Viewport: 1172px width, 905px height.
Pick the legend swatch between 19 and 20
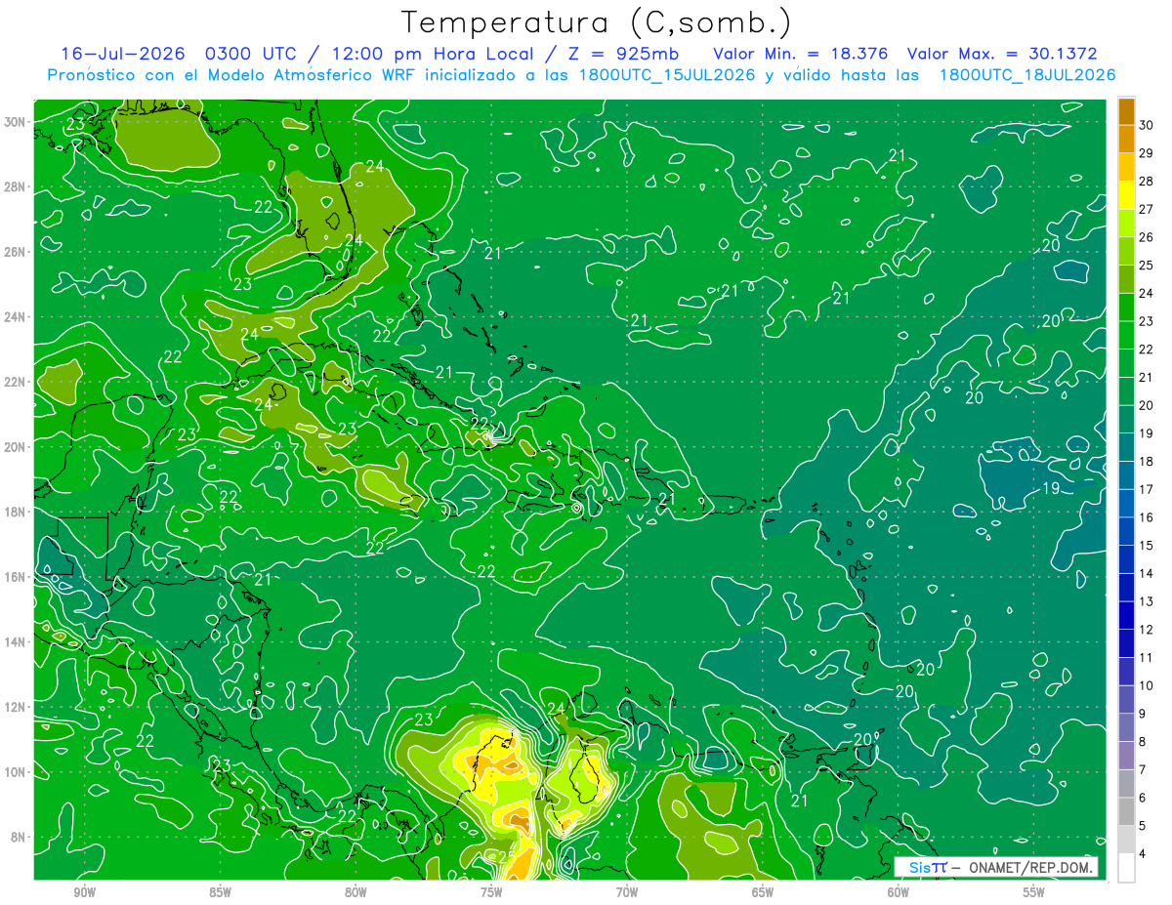1126,420
